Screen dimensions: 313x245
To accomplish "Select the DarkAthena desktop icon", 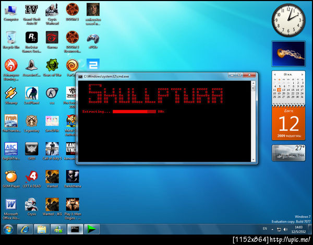I will tap(73, 179).
